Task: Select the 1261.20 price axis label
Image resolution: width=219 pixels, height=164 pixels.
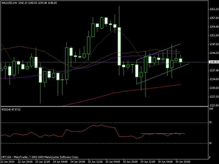Action: click(214, 9)
